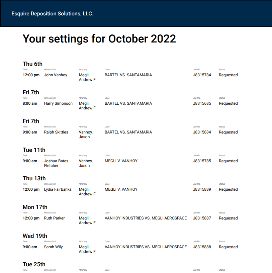Select witness Joshua Bates Fletcher

click(56, 163)
